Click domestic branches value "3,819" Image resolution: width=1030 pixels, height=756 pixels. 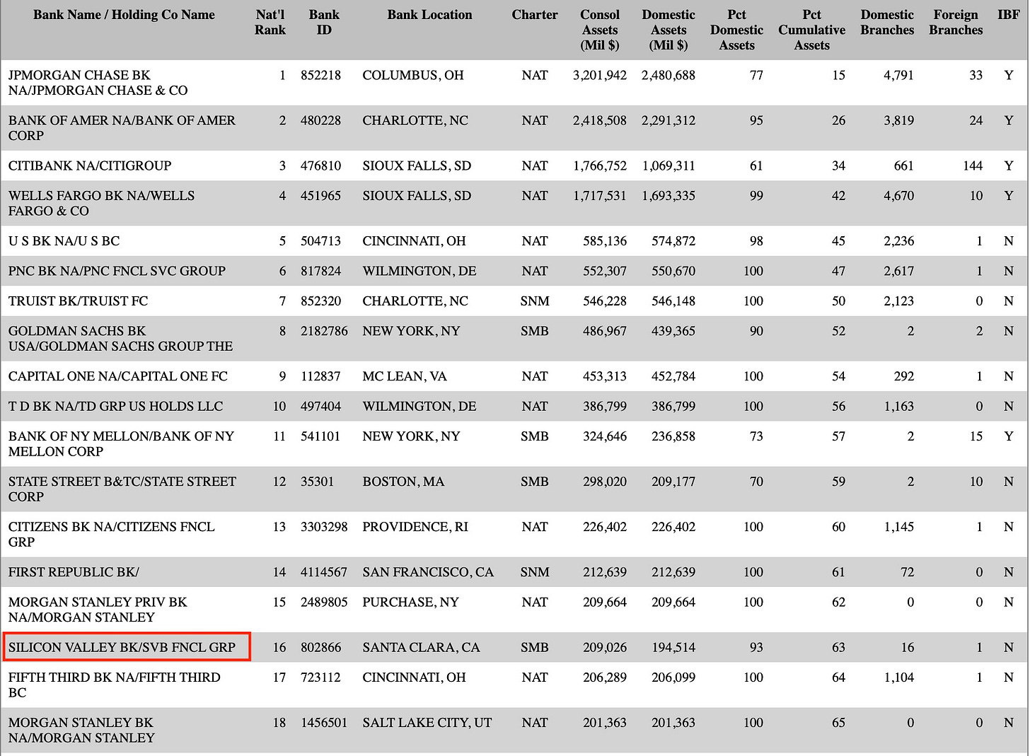(898, 121)
